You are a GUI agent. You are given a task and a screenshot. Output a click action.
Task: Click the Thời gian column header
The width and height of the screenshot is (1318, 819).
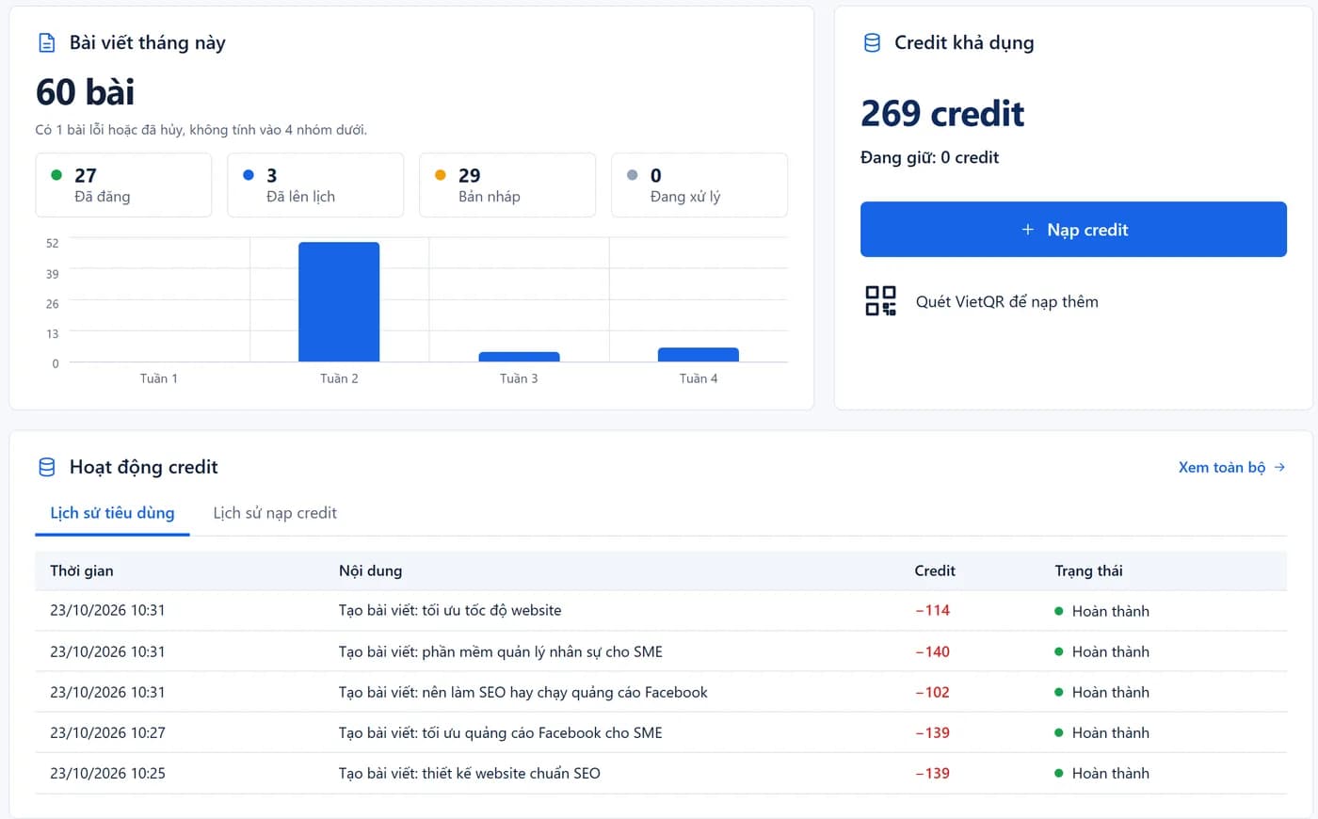[x=82, y=570]
